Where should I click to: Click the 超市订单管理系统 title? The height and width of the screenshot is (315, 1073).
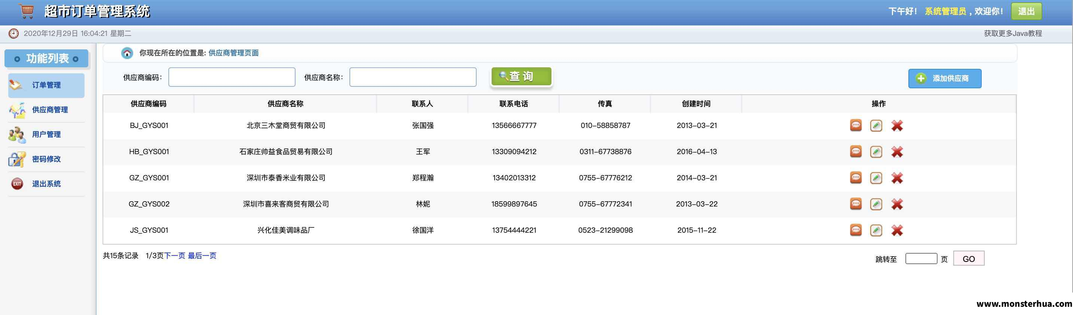click(x=97, y=11)
